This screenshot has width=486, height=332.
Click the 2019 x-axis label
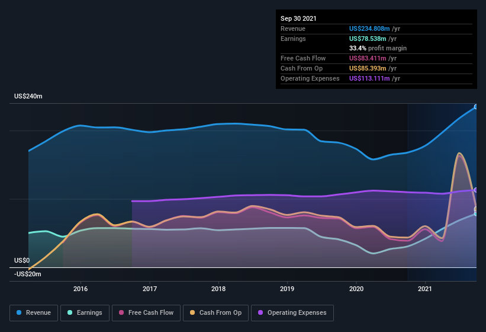coord(287,289)
